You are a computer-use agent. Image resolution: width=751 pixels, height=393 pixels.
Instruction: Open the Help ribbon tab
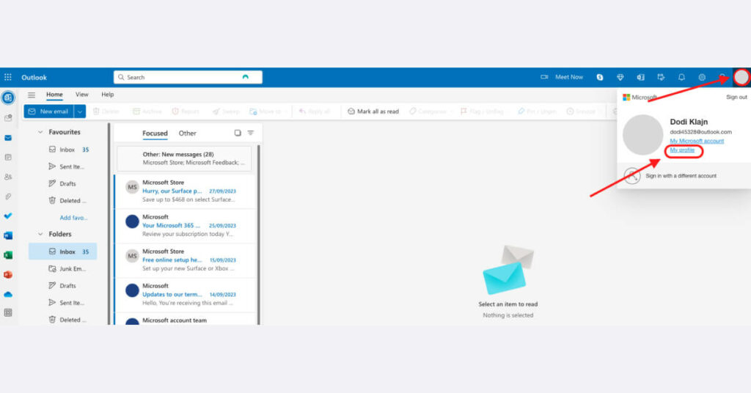click(108, 95)
